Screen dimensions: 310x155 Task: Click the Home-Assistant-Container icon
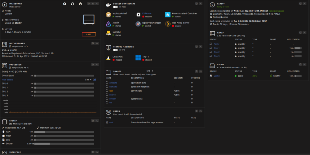[x=168, y=15]
